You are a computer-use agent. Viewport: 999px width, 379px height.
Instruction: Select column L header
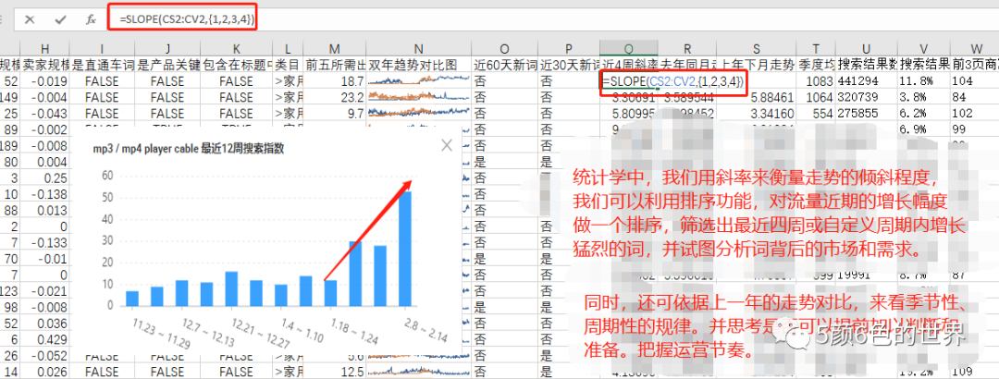coord(288,48)
